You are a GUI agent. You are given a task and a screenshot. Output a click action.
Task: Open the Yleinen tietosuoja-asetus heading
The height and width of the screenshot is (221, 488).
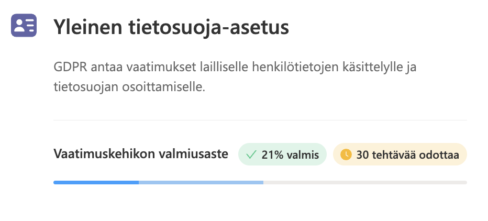pyautogui.click(x=171, y=27)
